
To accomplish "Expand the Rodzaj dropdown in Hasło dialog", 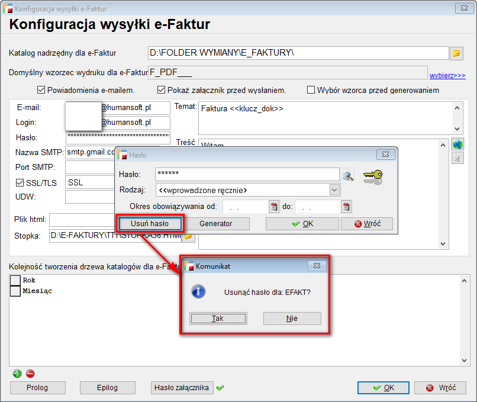I will click(334, 190).
